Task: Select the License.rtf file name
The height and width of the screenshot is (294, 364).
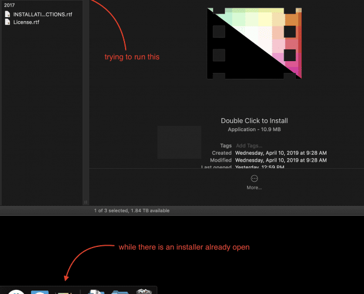Action: (x=26, y=22)
